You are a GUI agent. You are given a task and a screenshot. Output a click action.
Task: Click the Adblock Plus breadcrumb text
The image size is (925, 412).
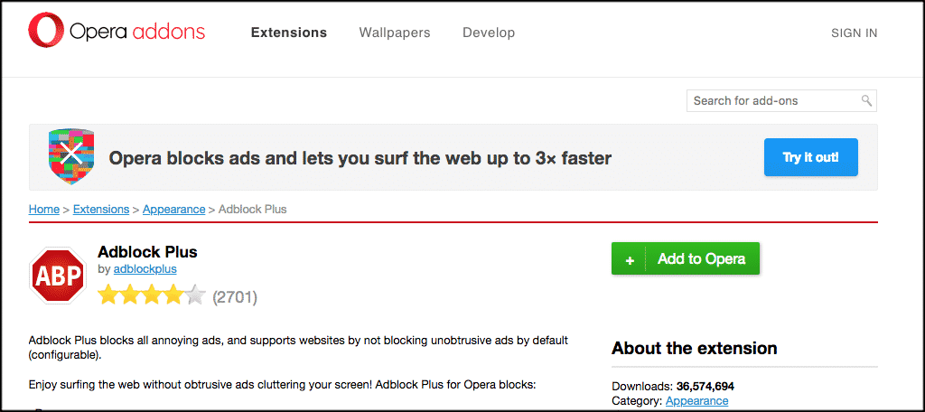(253, 209)
